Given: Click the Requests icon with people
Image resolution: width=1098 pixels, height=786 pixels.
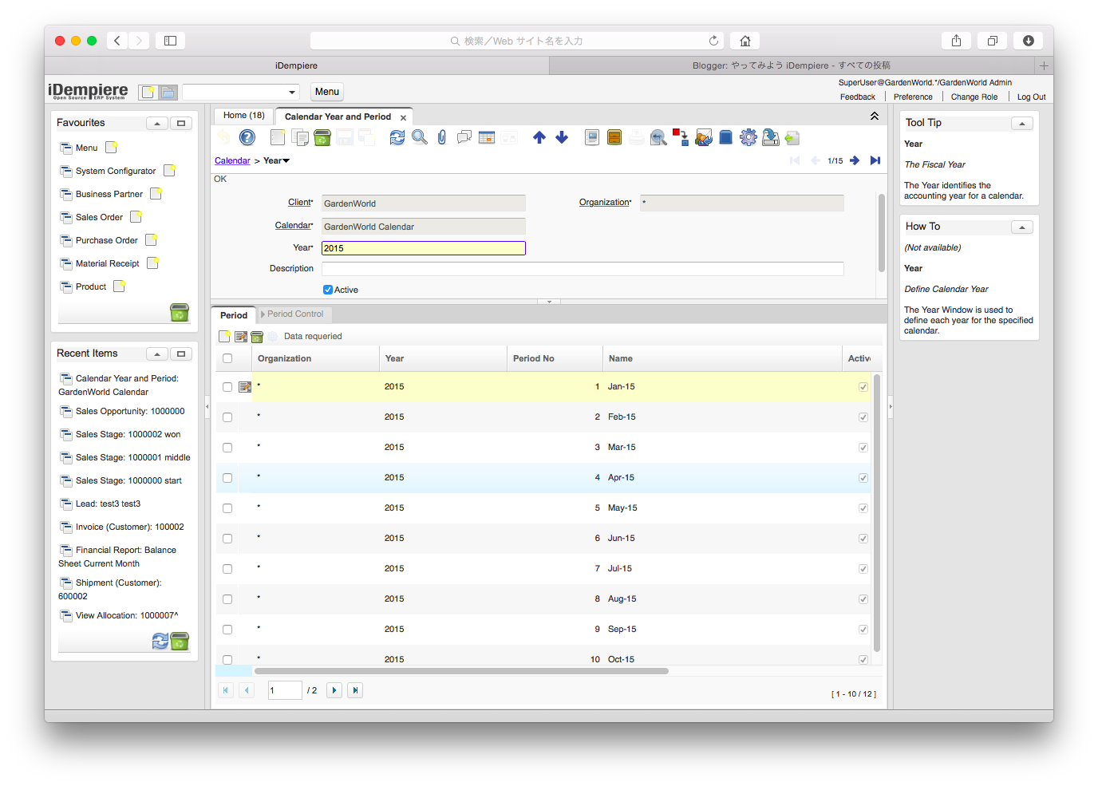Looking at the screenshot, I should tap(703, 137).
